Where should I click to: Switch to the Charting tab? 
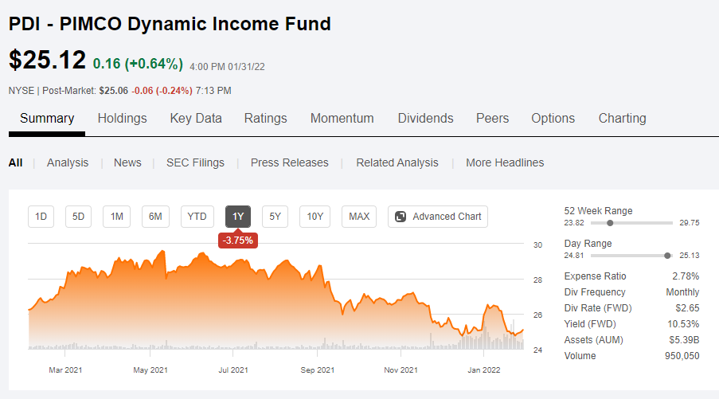pyautogui.click(x=622, y=119)
